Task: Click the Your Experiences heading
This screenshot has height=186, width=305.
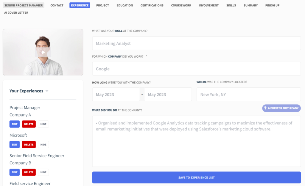Action: point(27,91)
